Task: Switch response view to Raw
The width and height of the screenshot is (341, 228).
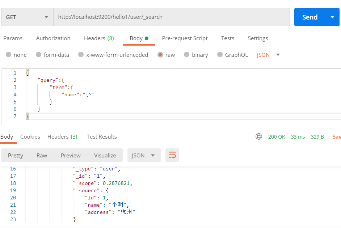Action: (x=42, y=155)
